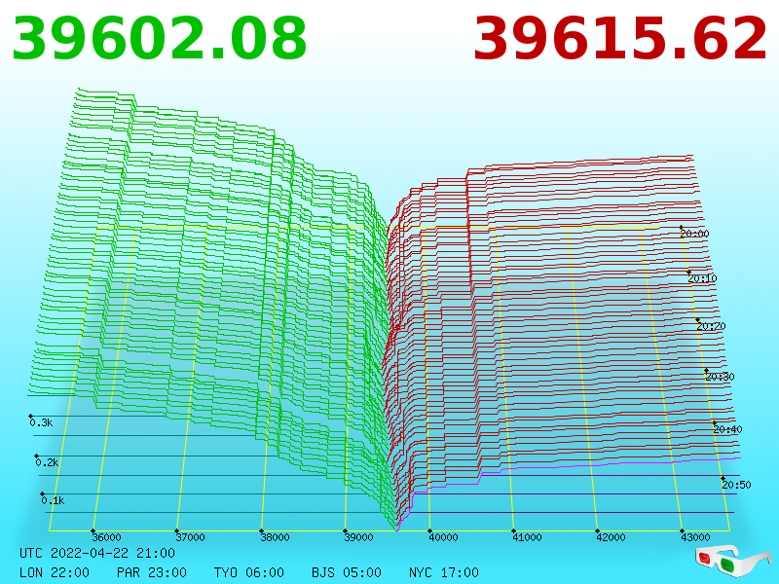The width and height of the screenshot is (779, 584).
Task: Click the UTC 2022-04-22 21:00 timestamp
Action: [x=97, y=553]
